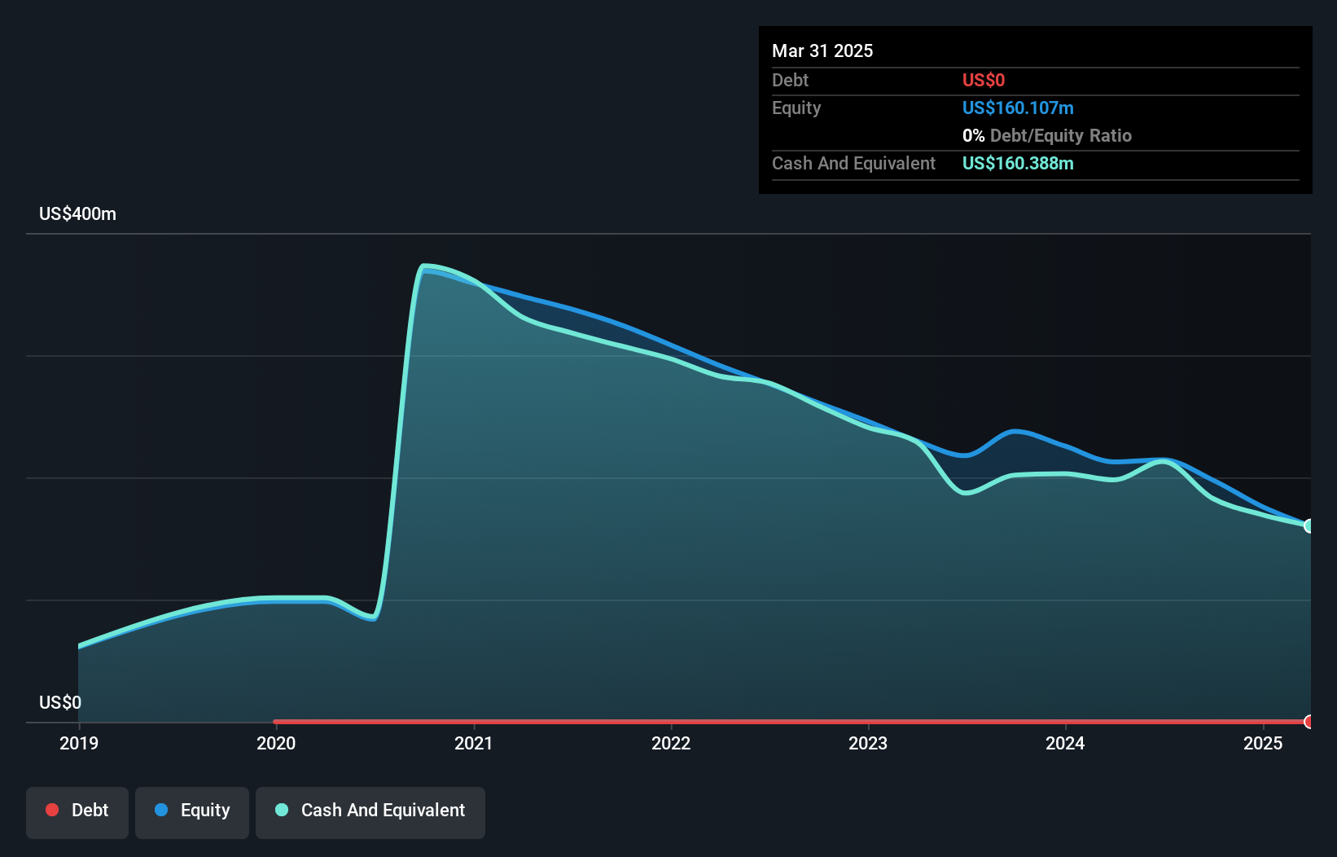Click the 2023 x-axis label
Image resolution: width=1337 pixels, height=857 pixels.
[868, 743]
